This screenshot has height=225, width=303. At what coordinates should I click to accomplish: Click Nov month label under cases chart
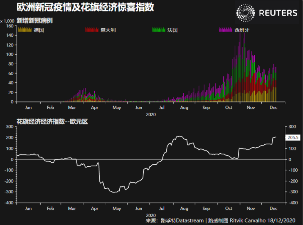tap(251, 108)
